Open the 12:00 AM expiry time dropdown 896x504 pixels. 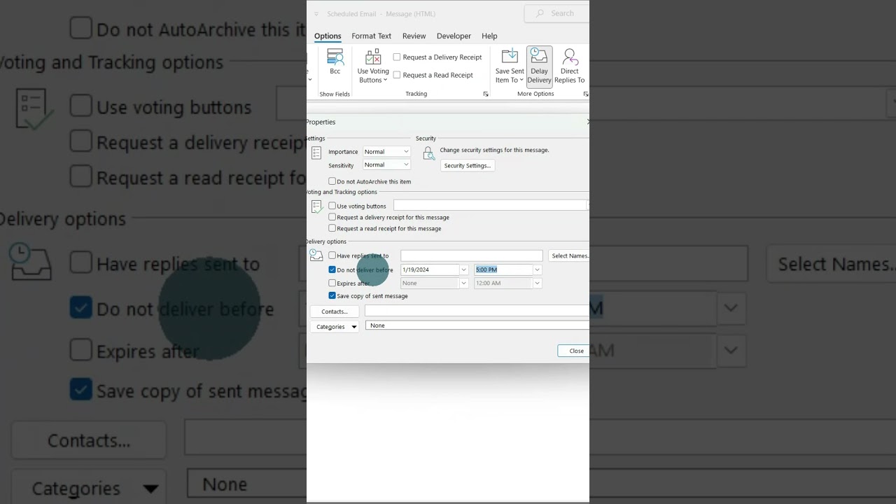537,283
